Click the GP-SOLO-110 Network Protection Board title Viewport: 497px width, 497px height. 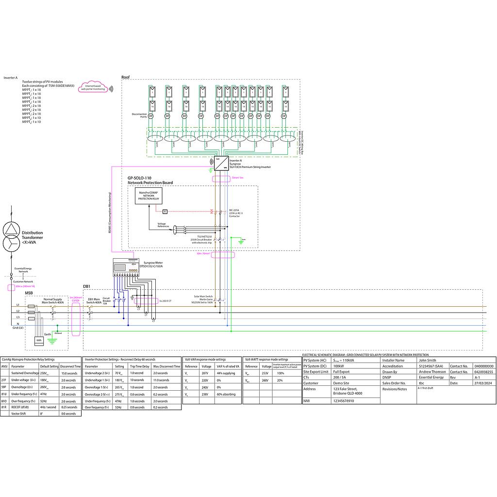[150, 181]
